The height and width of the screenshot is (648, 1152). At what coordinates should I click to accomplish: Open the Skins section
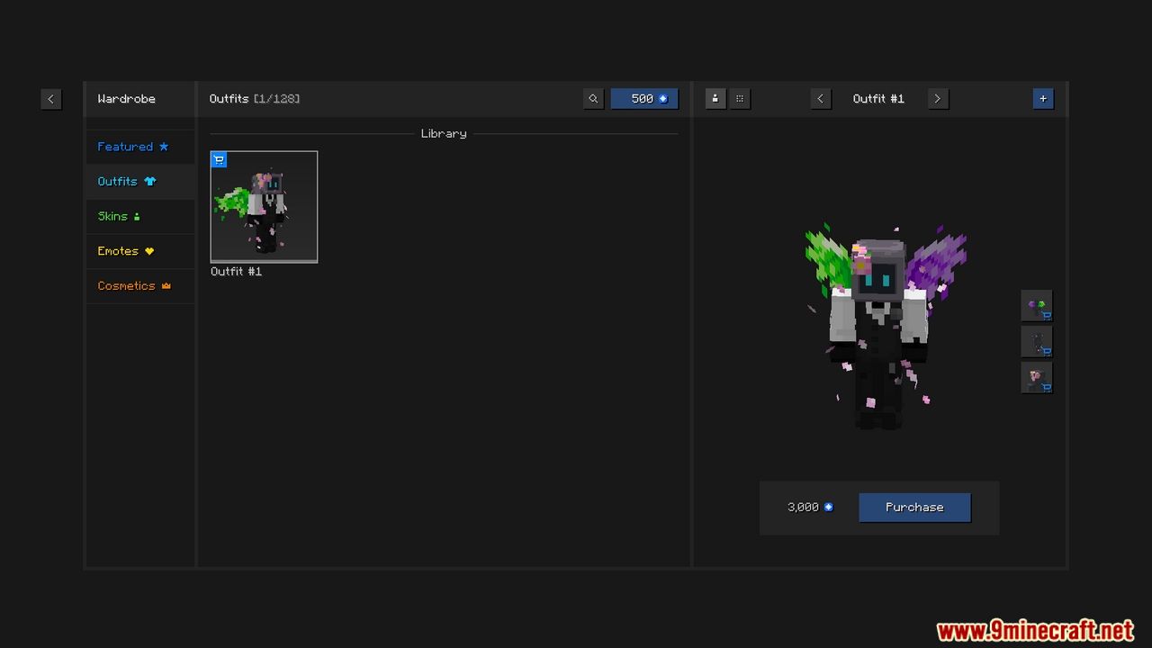[140, 216]
